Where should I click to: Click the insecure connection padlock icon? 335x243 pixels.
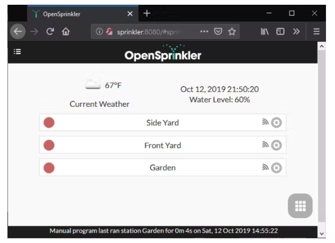pyautogui.click(x=109, y=32)
